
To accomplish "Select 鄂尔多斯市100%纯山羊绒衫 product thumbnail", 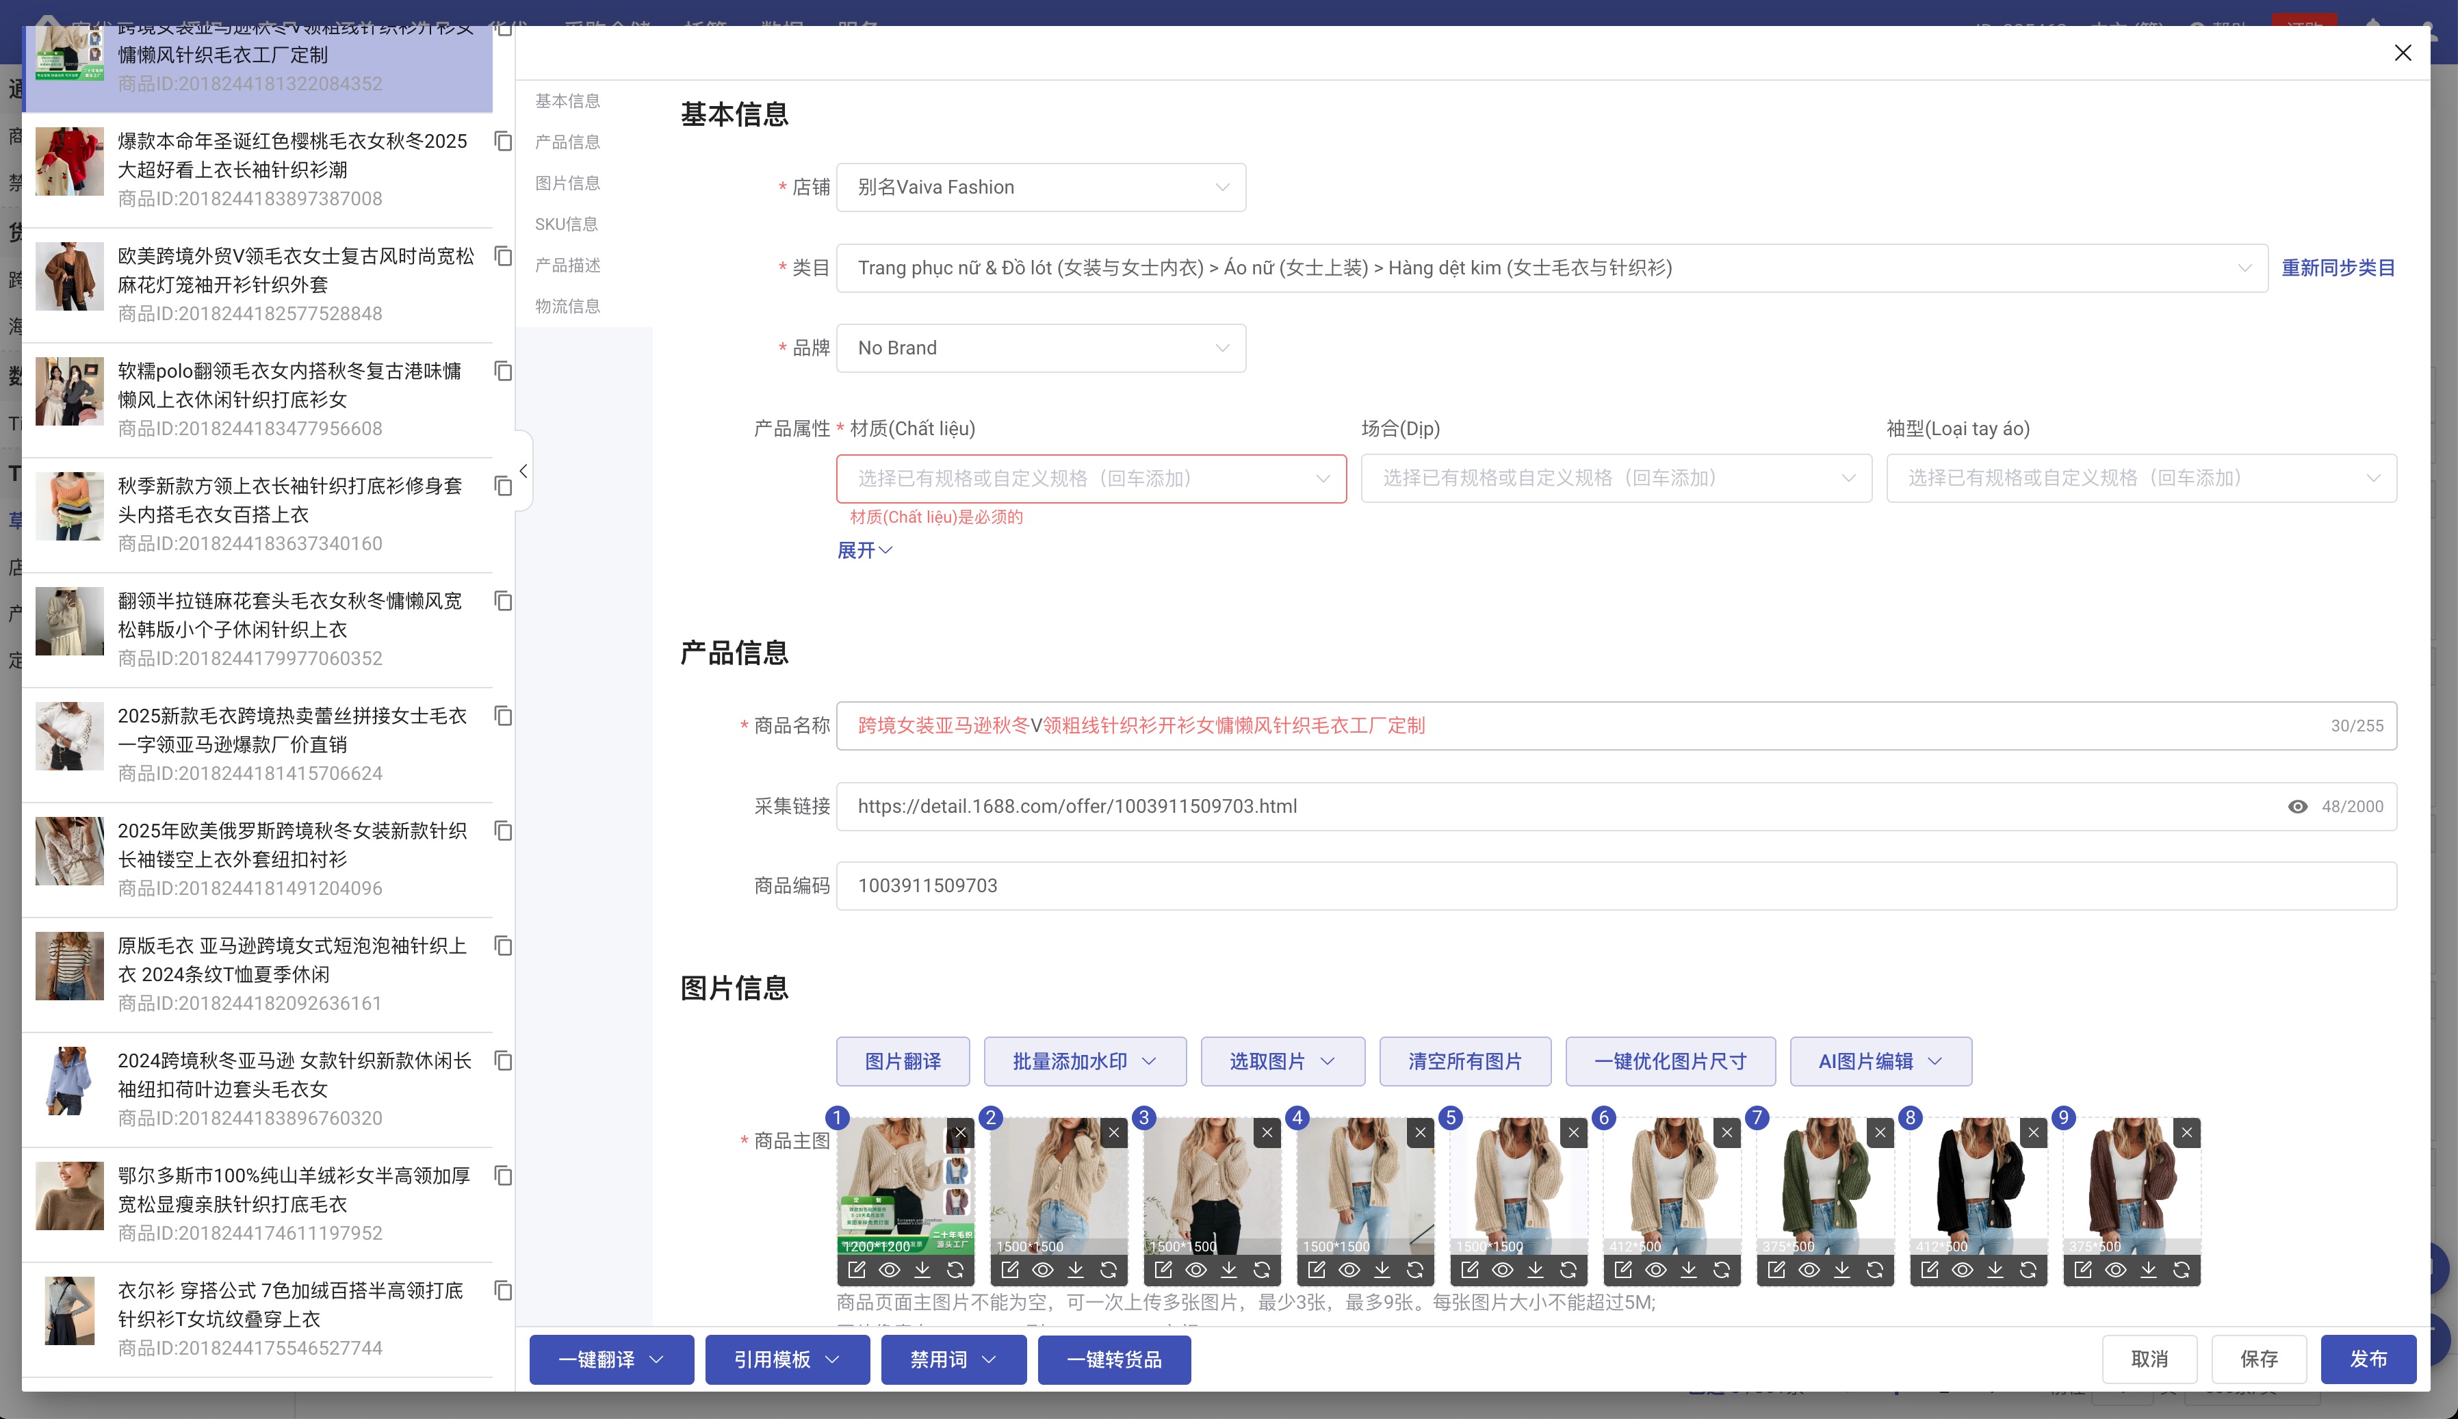I will pyautogui.click(x=69, y=1196).
